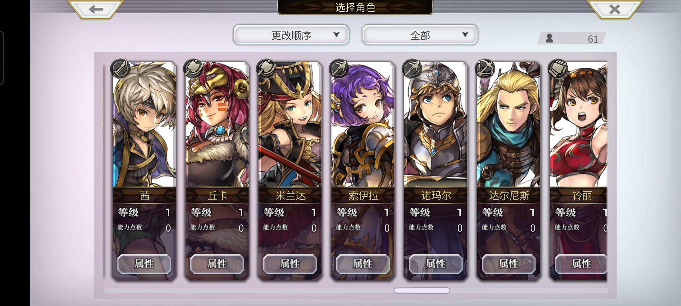Click the character count icon beside 61
Image resolution: width=681 pixels, height=306 pixels.
550,38
